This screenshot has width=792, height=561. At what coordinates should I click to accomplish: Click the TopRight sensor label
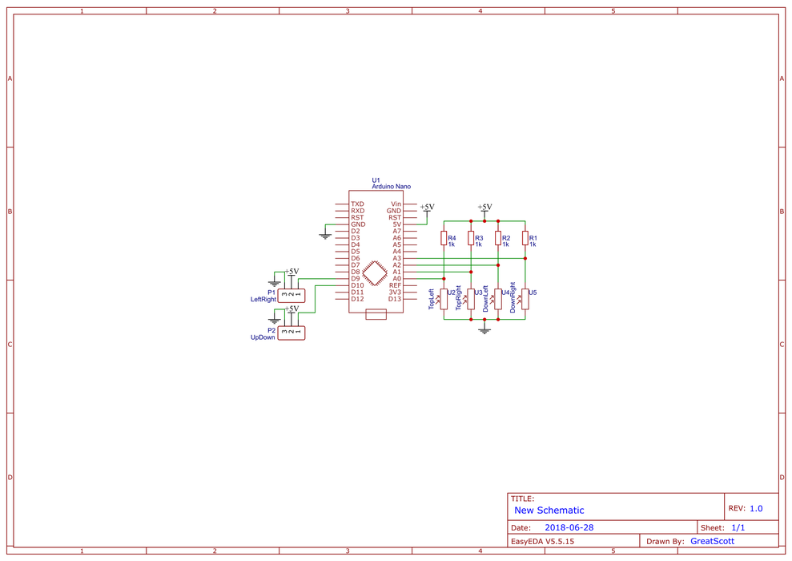click(459, 297)
